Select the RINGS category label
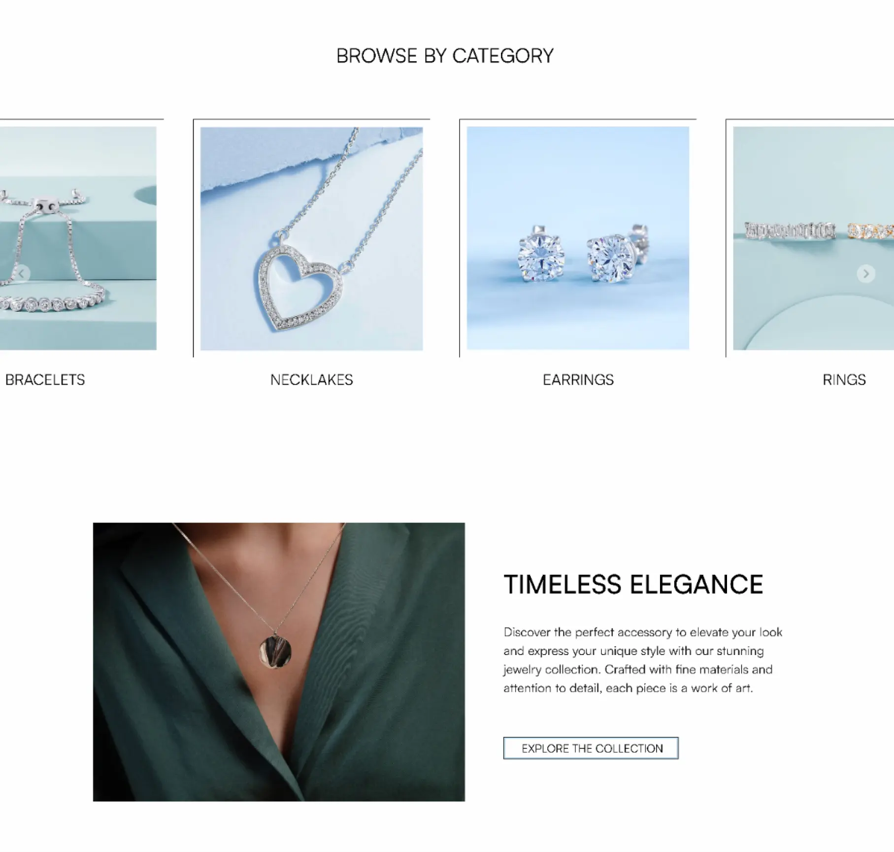This screenshot has height=852, width=894. pos(844,380)
